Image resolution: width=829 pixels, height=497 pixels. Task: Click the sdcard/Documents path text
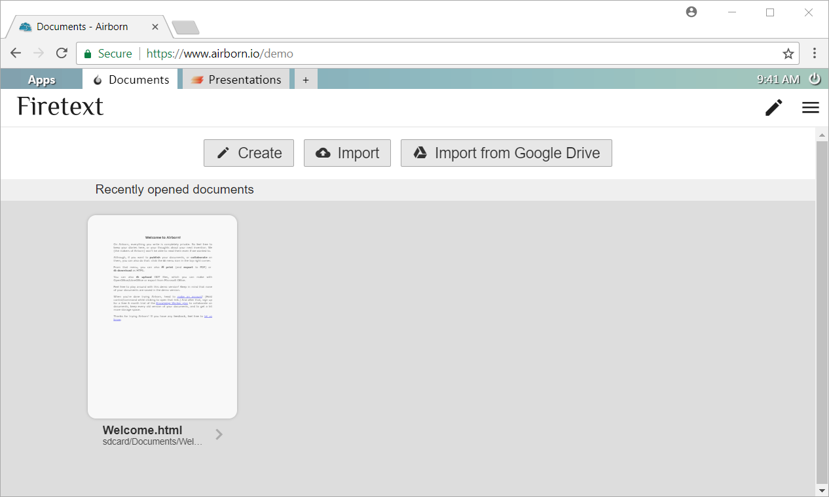point(153,441)
